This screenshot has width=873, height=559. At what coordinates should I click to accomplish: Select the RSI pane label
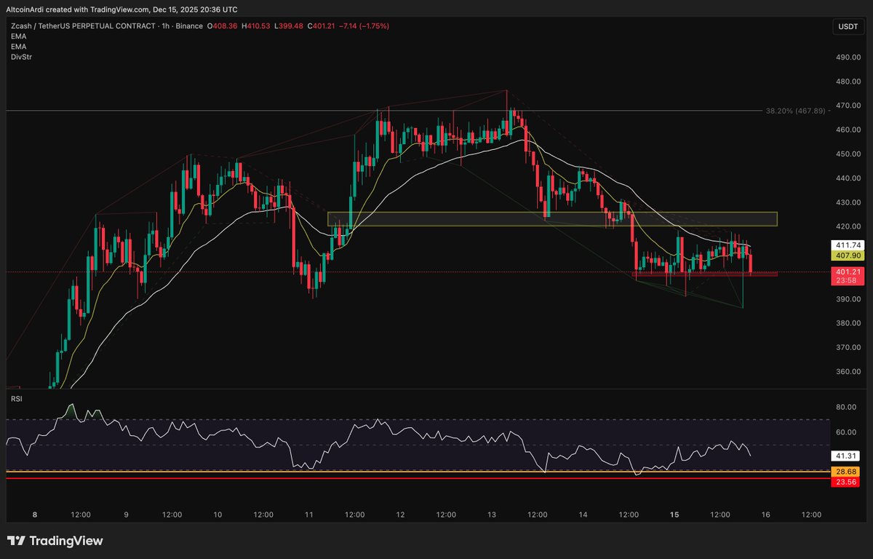click(x=16, y=398)
